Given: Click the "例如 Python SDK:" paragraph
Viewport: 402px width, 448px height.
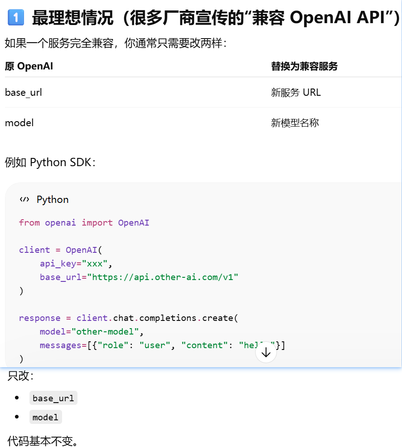Looking at the screenshot, I should [50, 162].
